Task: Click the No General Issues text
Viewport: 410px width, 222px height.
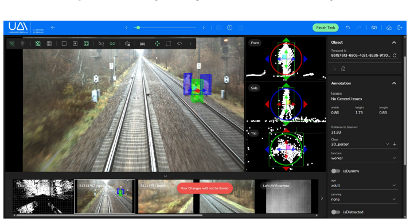Action: [x=346, y=99]
